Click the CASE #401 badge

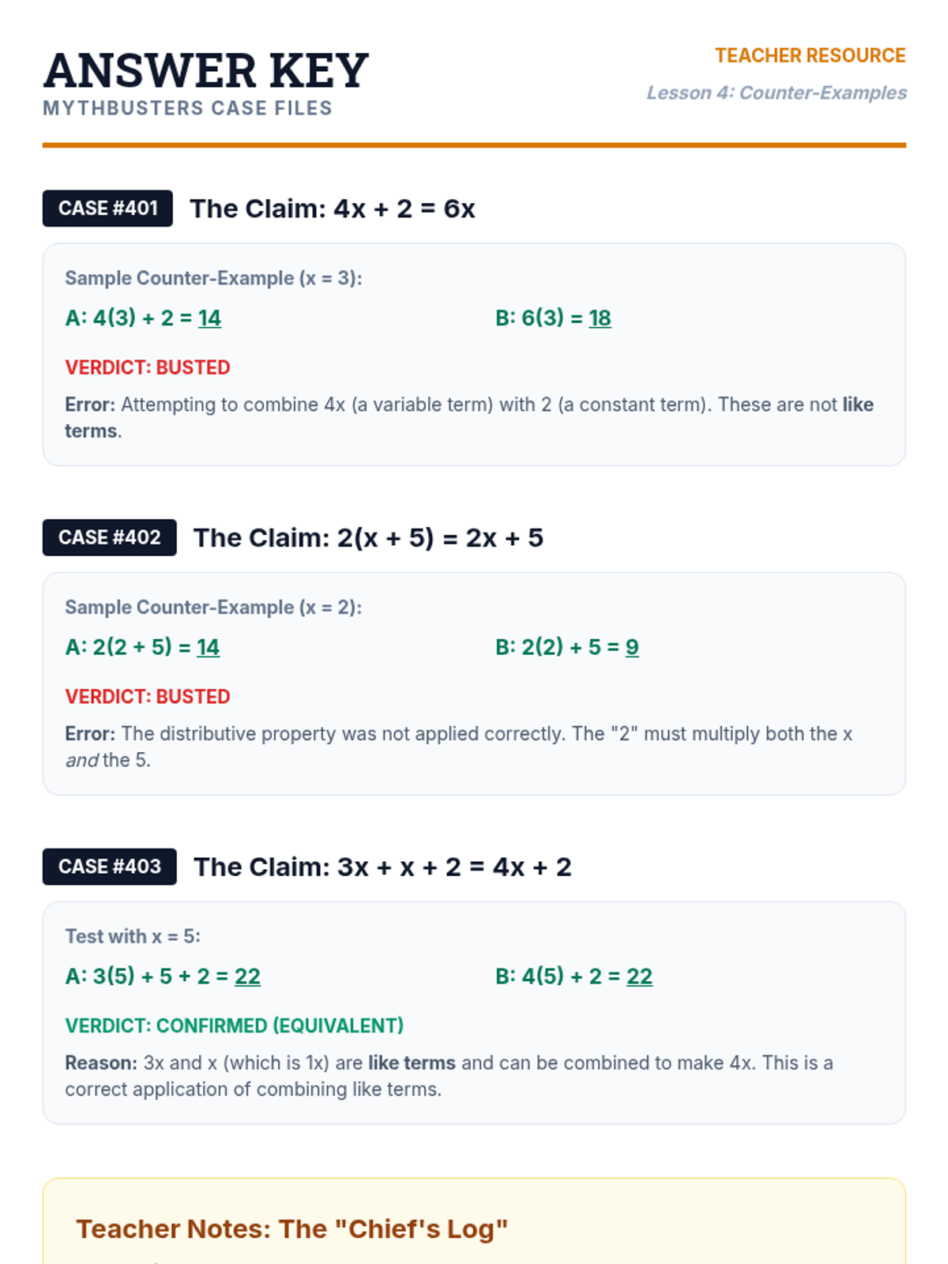tap(107, 209)
